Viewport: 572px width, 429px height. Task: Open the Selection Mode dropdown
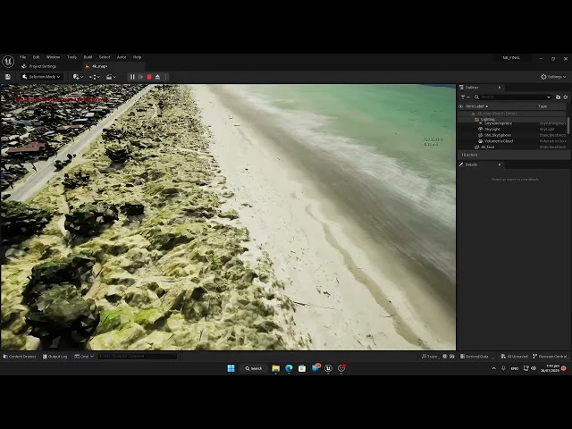[41, 77]
